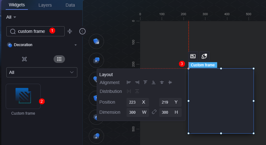Click the vertical distribution icon
The image size is (266, 145).
point(137,91)
